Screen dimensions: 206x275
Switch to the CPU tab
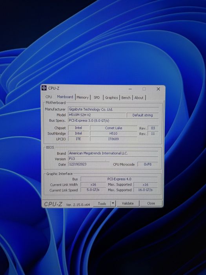pyautogui.click(x=49, y=97)
